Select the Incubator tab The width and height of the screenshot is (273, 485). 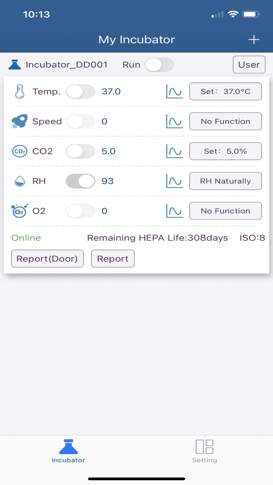tap(68, 451)
